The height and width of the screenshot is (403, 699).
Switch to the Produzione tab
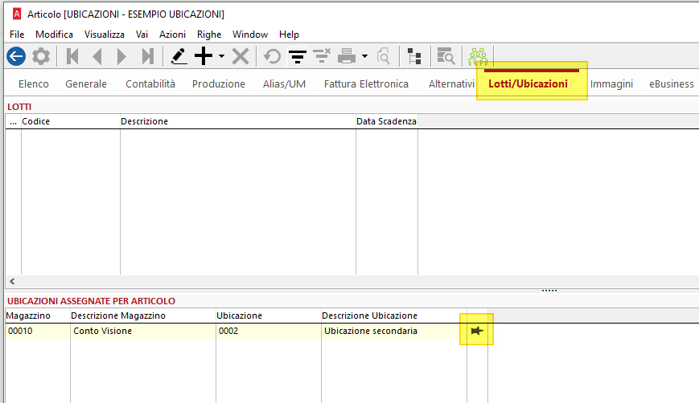tap(219, 84)
